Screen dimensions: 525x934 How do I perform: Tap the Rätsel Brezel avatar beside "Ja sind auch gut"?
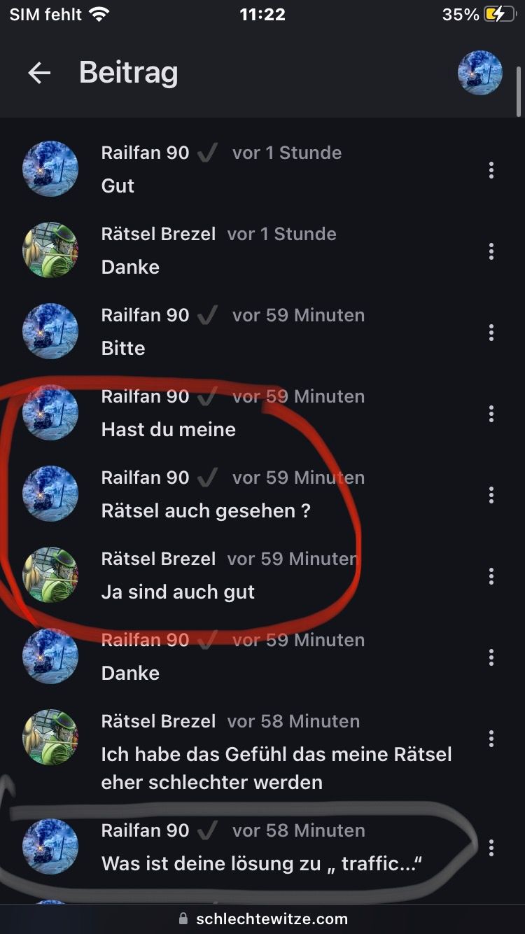[50, 575]
